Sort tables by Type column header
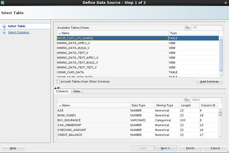This screenshot has width=229, height=153. pyautogui.click(x=194, y=33)
